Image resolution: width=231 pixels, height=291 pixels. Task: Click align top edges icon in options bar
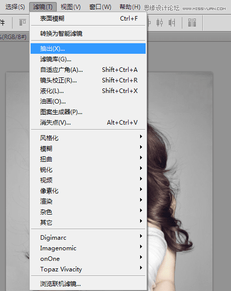click(x=23, y=23)
